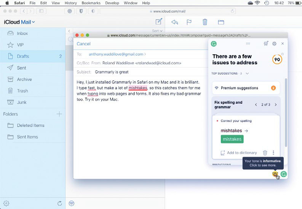Click the refresh mailboxes icon

pyautogui.click(x=60, y=203)
